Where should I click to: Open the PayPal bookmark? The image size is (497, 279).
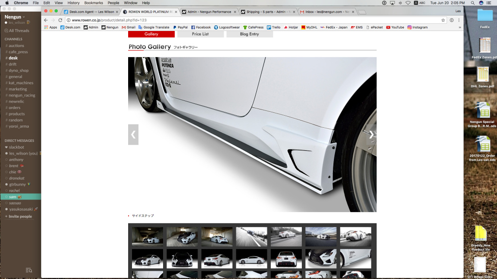tap(181, 28)
